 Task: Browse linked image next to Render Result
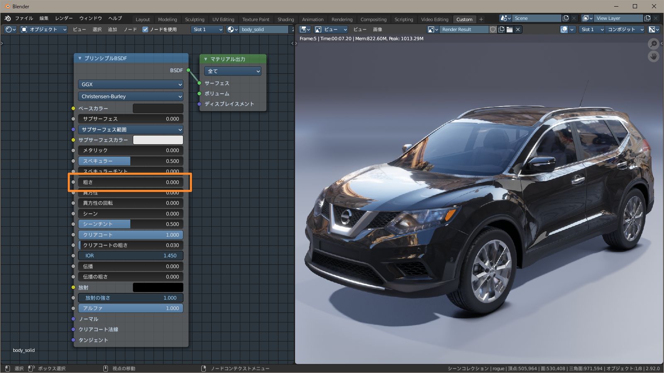click(x=433, y=29)
